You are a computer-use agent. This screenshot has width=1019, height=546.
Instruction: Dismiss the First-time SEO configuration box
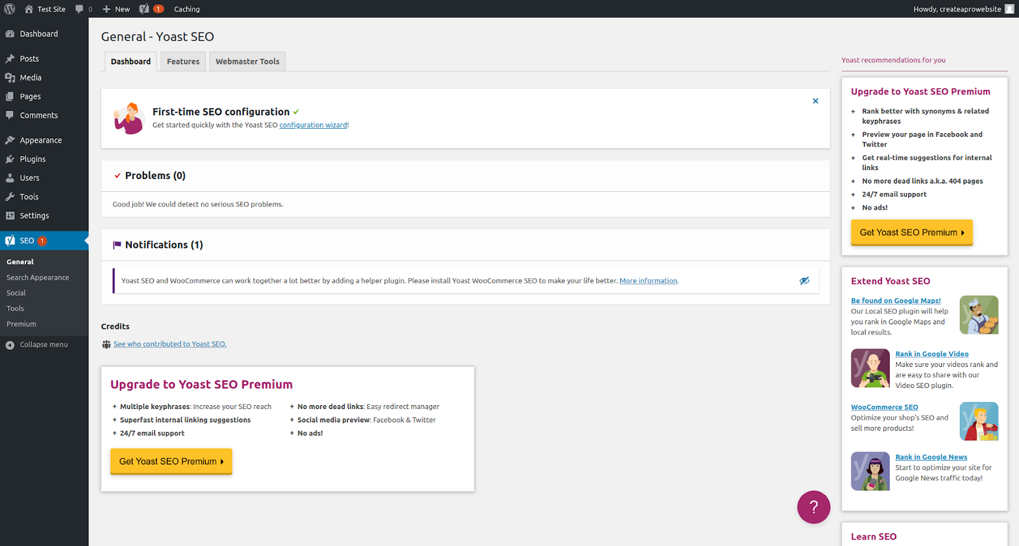[815, 101]
